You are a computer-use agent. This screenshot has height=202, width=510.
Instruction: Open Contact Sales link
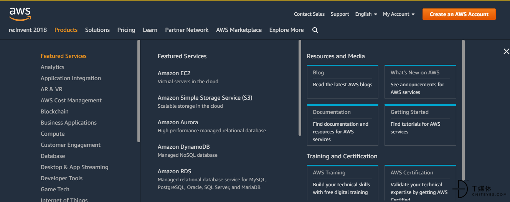[309, 14]
